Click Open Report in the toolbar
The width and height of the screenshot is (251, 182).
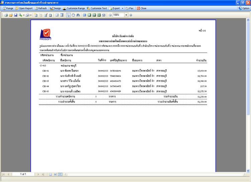click(x=24, y=8)
